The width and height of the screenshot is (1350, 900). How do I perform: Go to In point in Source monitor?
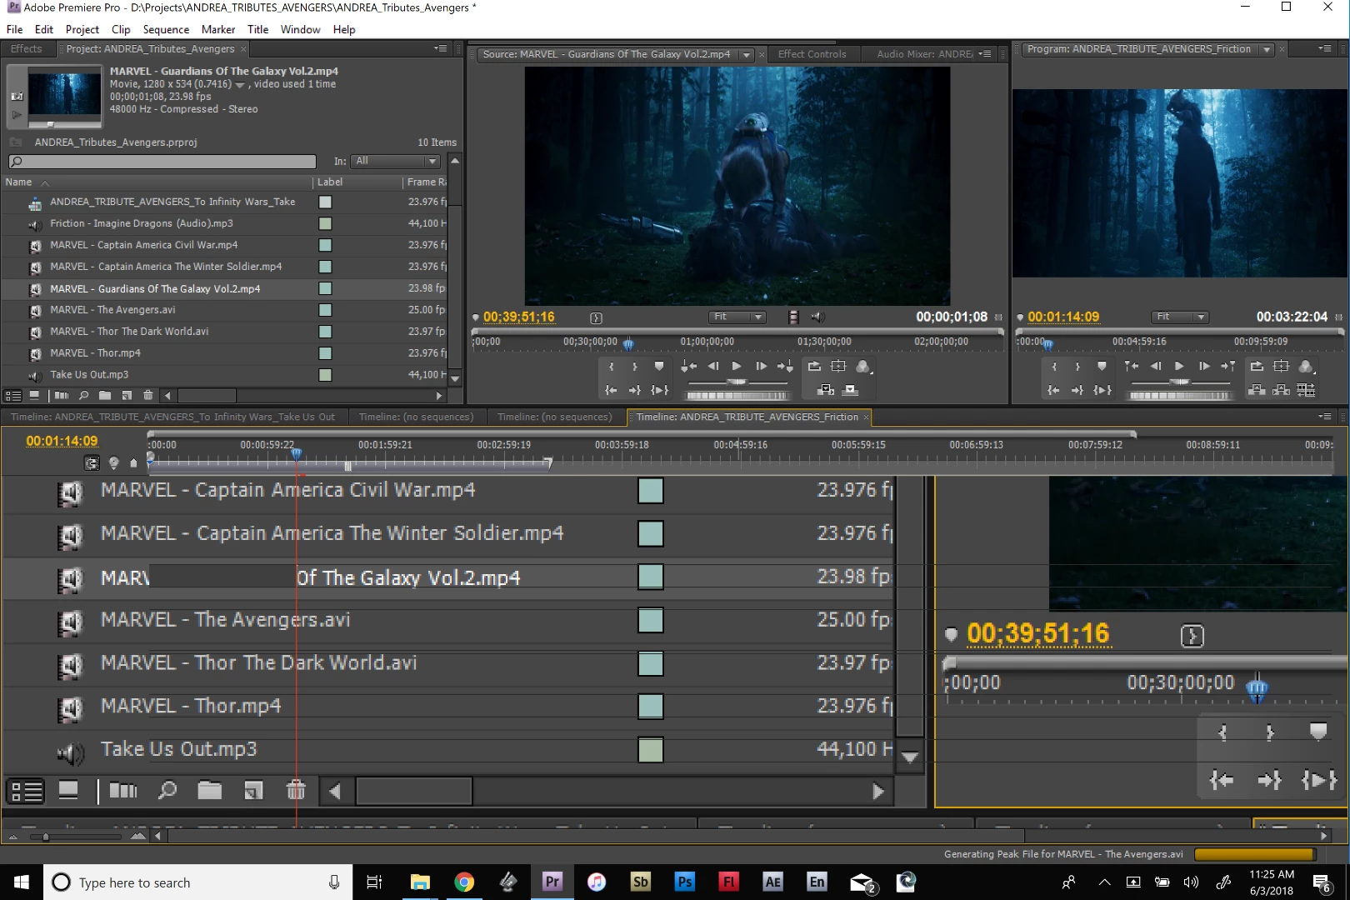pyautogui.click(x=611, y=389)
